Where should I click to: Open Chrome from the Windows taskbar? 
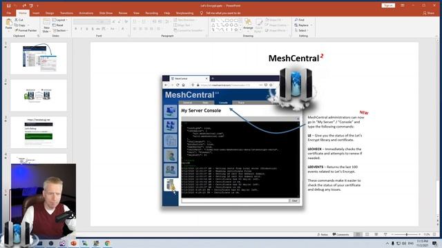tap(108, 243)
